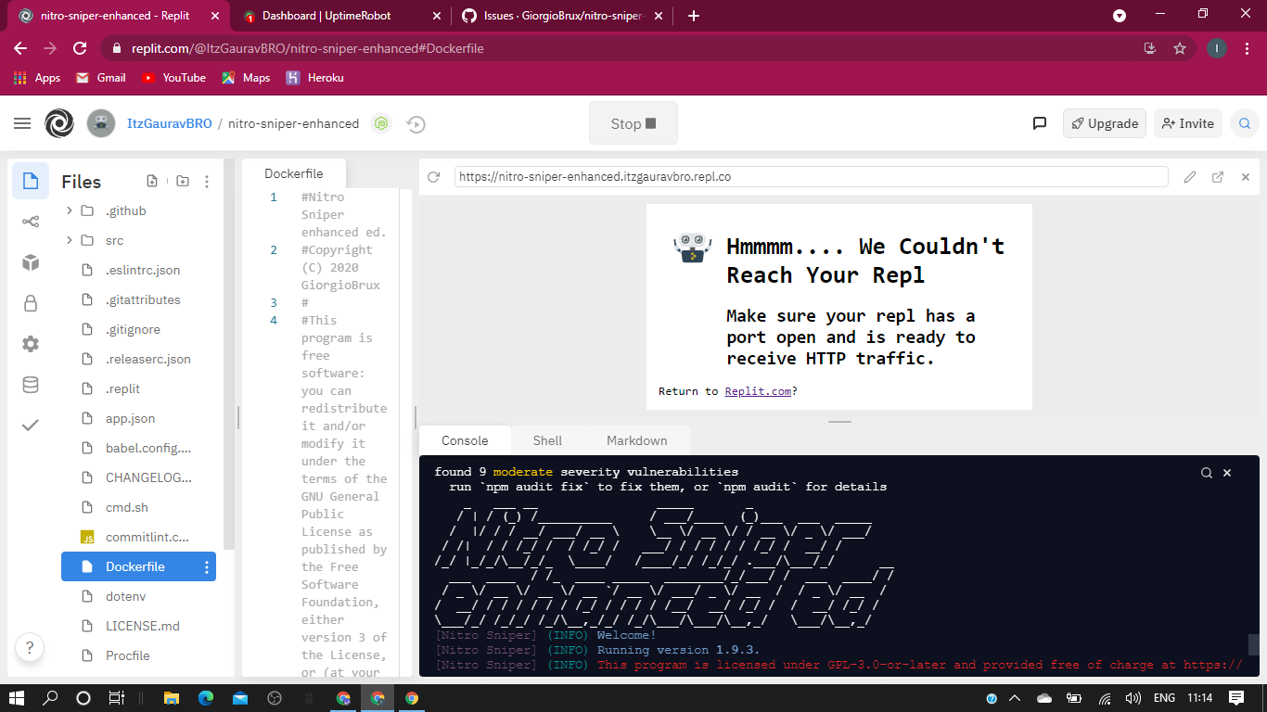The height and width of the screenshot is (712, 1267).
Task: Open the help question mark button
Action: coord(30,647)
